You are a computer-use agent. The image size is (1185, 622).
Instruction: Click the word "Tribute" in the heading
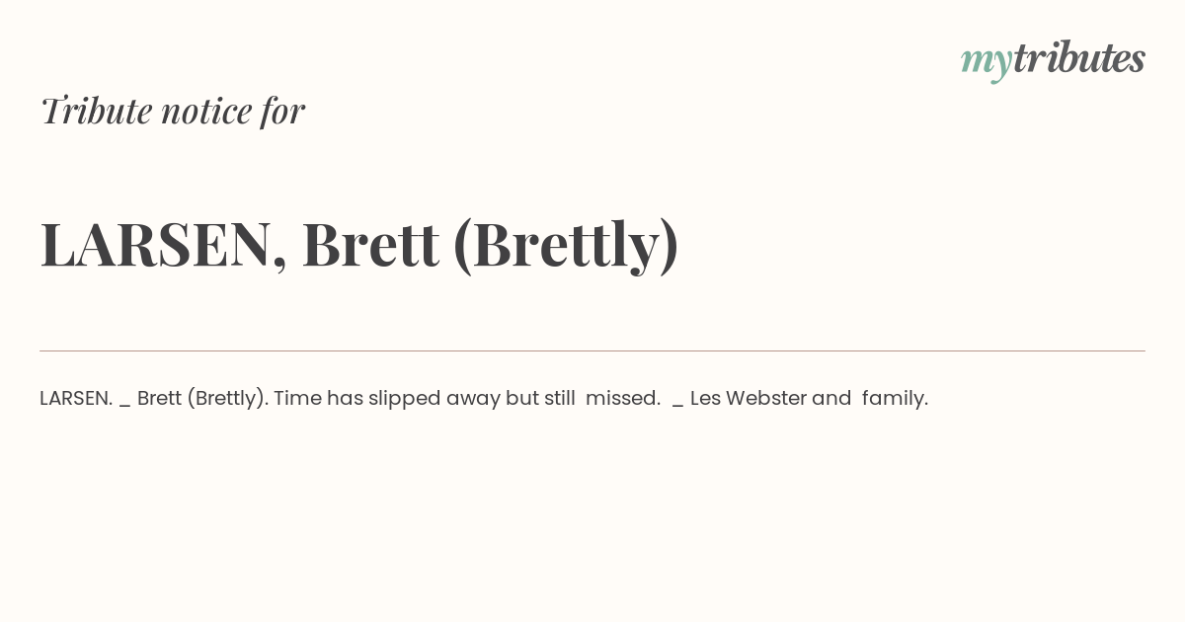point(97,111)
